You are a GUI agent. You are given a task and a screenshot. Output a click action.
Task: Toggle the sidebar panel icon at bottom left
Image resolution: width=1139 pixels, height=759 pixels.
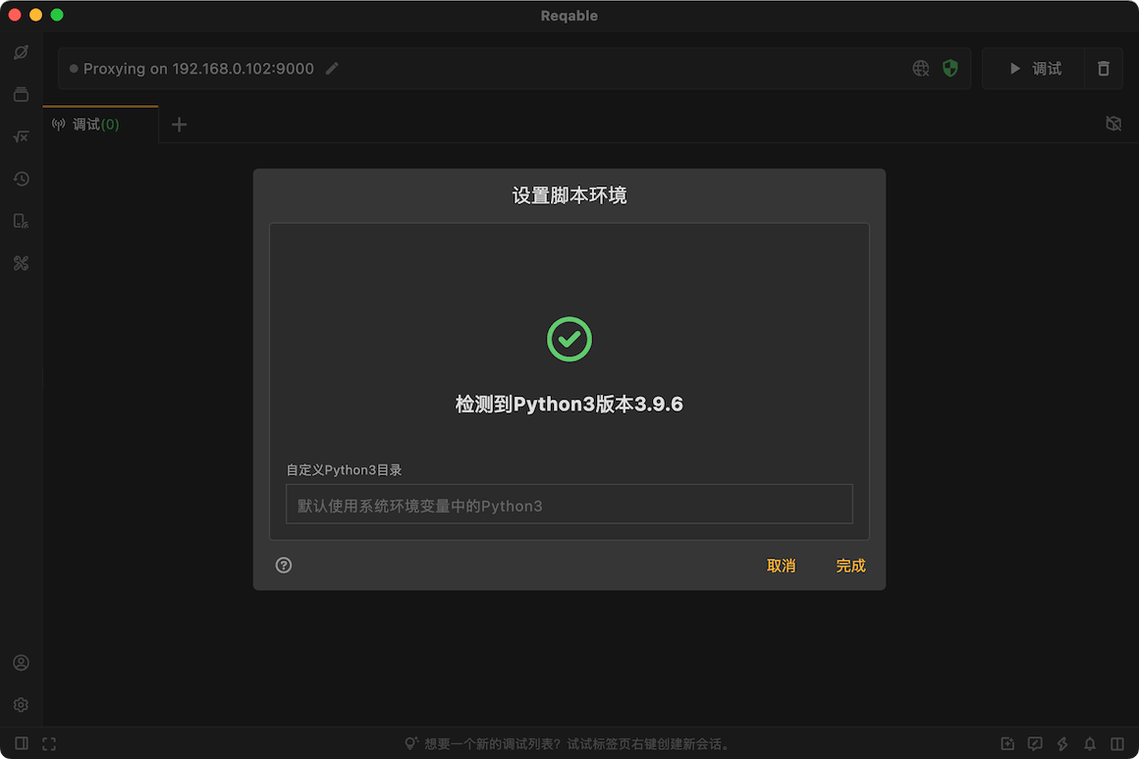(x=22, y=743)
